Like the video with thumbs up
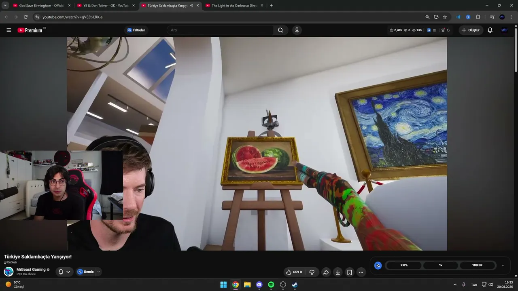Screen dimensions: 518x291 click(294, 272)
